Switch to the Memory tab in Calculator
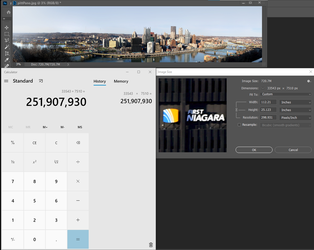 (121, 81)
